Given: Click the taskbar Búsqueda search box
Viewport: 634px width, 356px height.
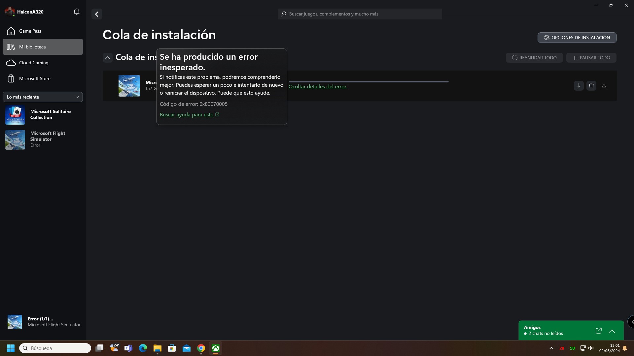Looking at the screenshot, I should pyautogui.click(x=55, y=348).
